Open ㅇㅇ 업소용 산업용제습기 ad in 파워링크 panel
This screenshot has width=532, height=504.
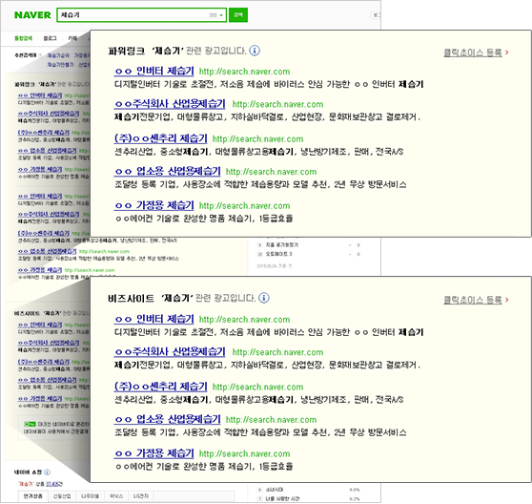[167, 171]
